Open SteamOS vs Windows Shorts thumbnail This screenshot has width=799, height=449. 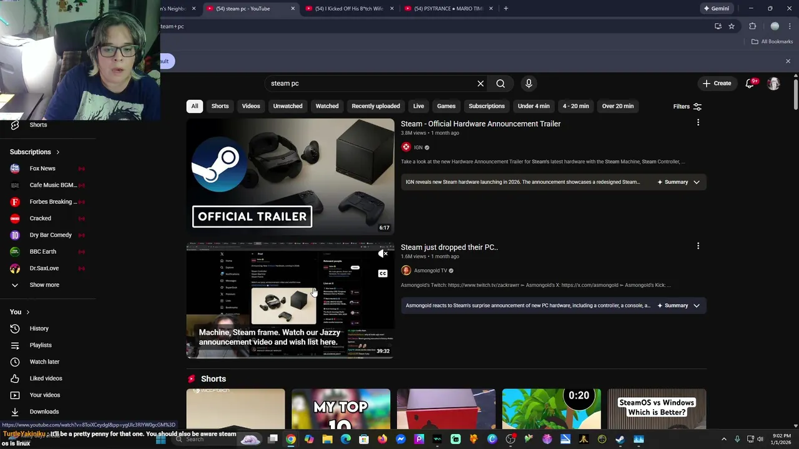click(657, 409)
